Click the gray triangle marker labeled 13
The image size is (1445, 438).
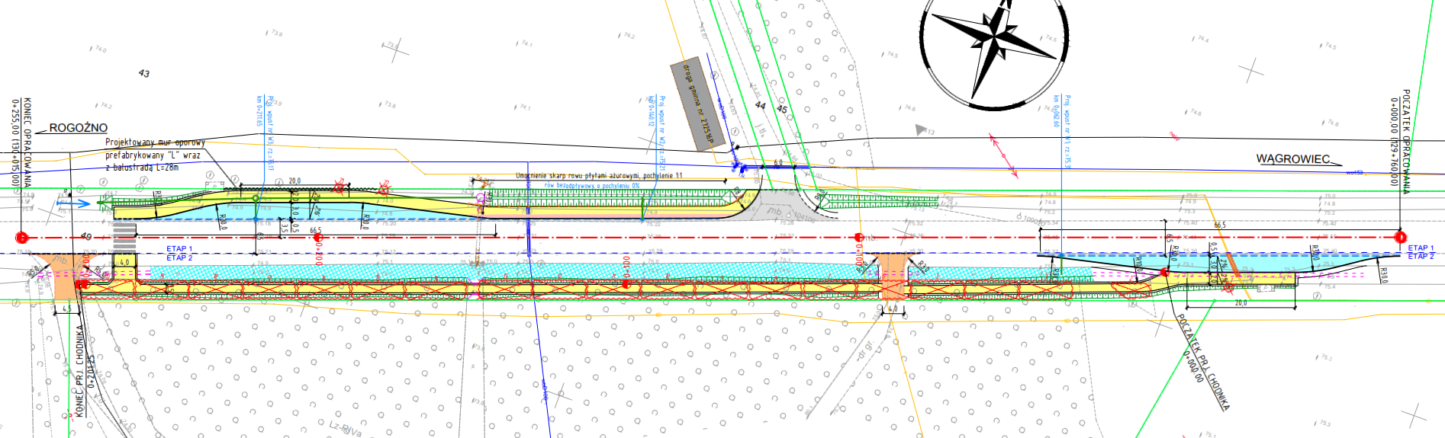[921, 130]
